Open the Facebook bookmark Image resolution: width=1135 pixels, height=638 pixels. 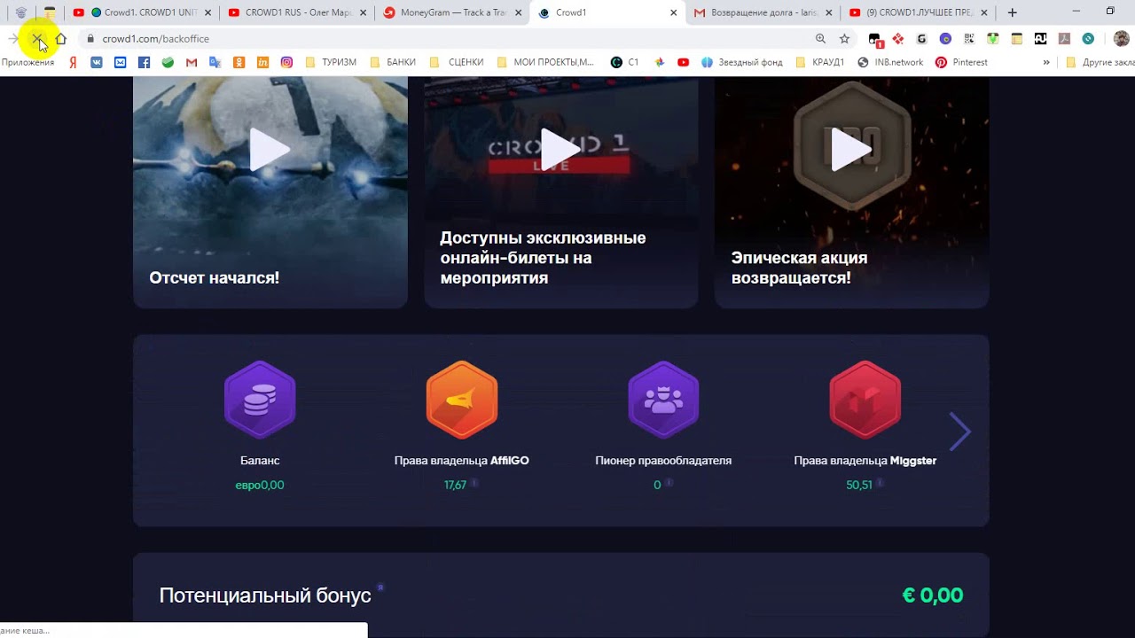tap(144, 62)
